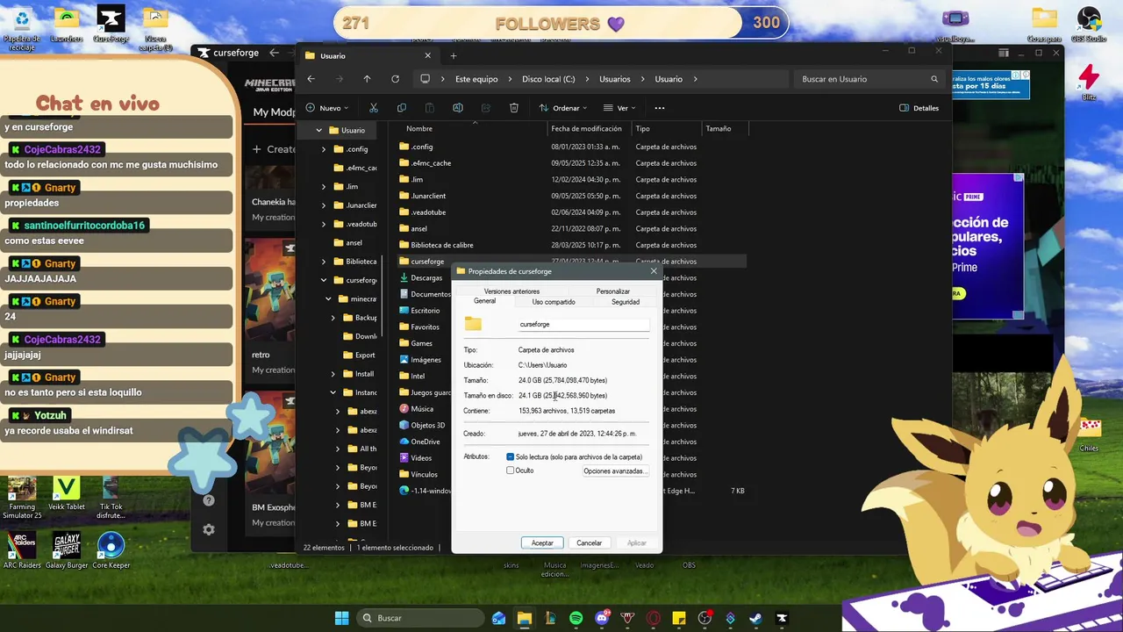
Task: Click the search magnifier in Buscar en Usuario
Action: (x=934, y=79)
